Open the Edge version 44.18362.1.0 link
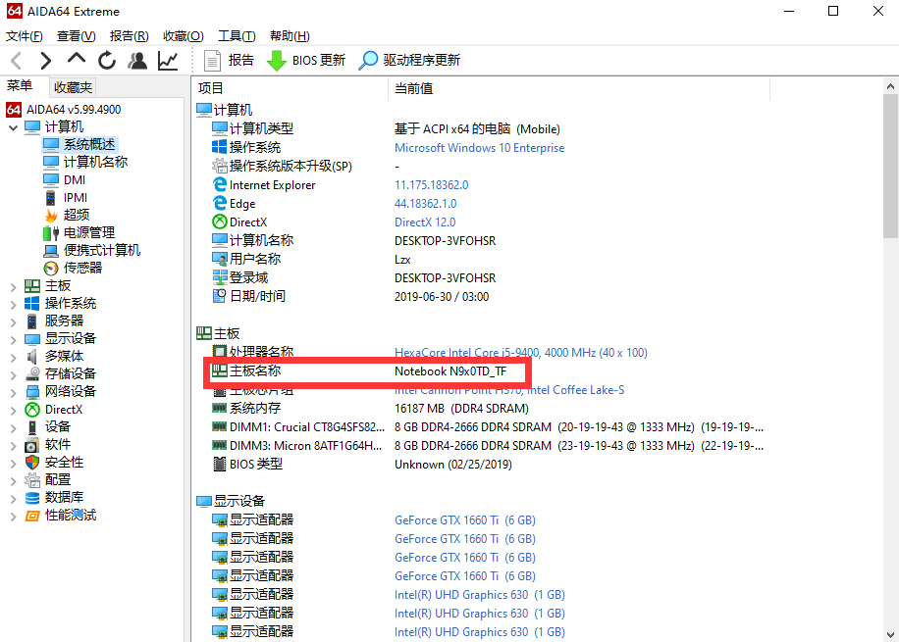 pos(425,204)
